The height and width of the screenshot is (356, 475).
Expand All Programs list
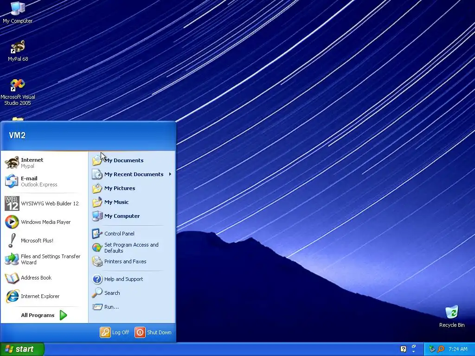pyautogui.click(x=44, y=315)
